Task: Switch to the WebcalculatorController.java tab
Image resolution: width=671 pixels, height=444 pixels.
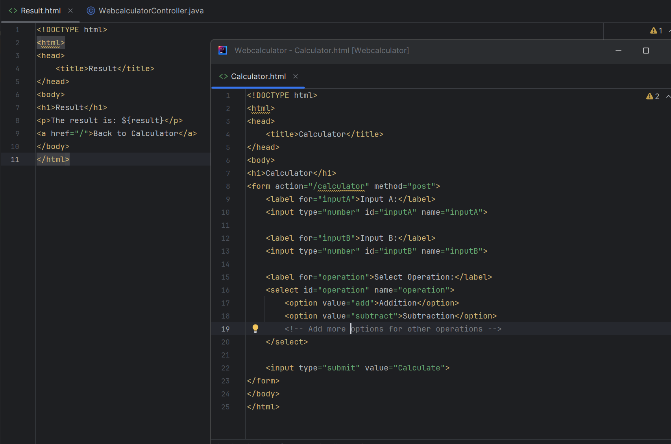Action: (x=152, y=11)
